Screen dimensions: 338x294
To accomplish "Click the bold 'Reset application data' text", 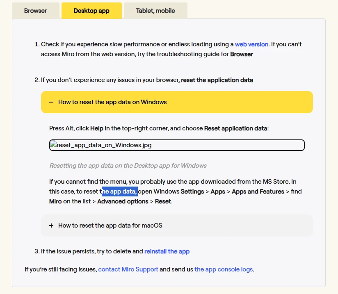I will [236, 128].
